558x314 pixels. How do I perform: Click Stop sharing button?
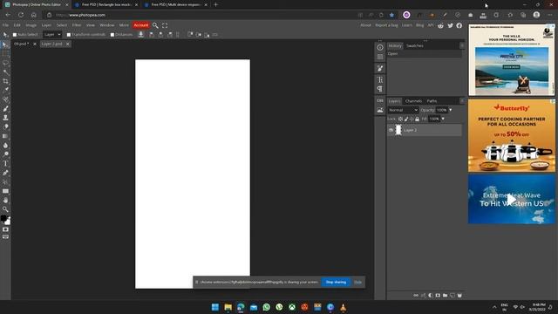[x=336, y=283]
